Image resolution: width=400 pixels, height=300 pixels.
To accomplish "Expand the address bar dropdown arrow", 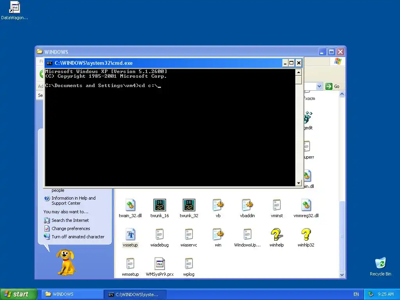I will [x=319, y=86].
